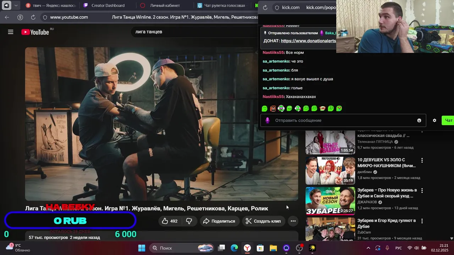Screen dimensions: 454x255
Task: Open Microsoft Edge from the taskbar
Action: click(x=234, y=248)
